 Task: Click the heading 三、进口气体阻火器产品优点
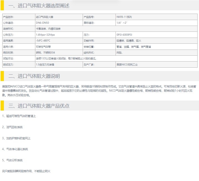pyautogui.click(x=39, y=106)
